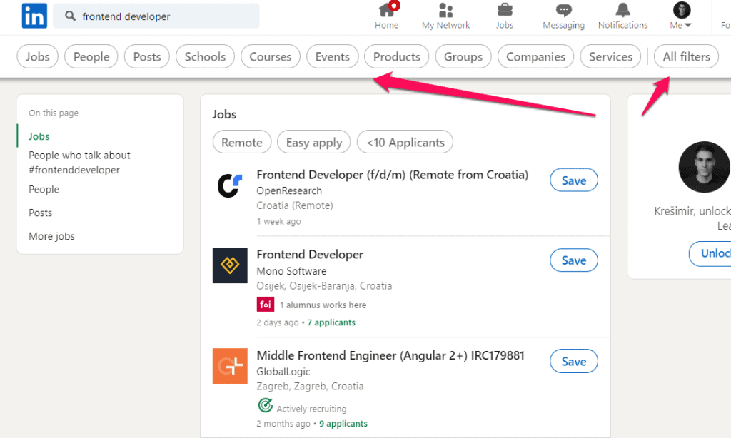Click 'Actively recruiting' label
Viewport: 731px width, 438px height.
[311, 409]
